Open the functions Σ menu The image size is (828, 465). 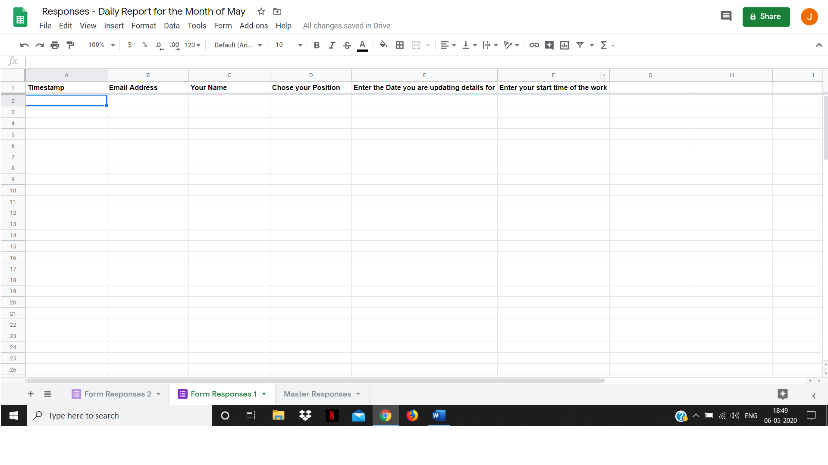pos(605,45)
